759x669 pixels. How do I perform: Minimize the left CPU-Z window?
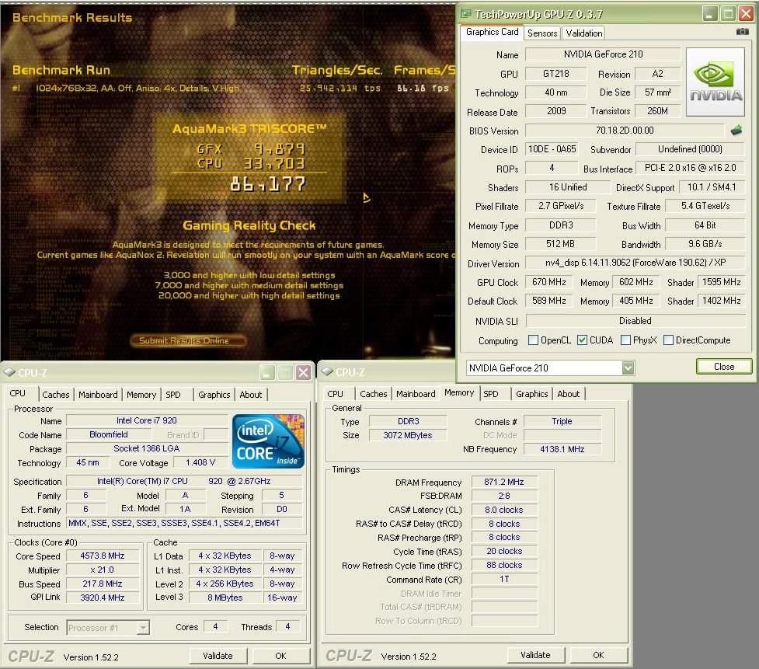267,372
